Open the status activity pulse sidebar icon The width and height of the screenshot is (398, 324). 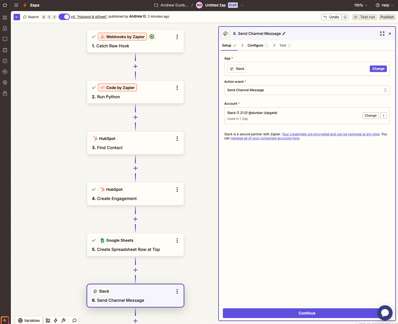5,72
